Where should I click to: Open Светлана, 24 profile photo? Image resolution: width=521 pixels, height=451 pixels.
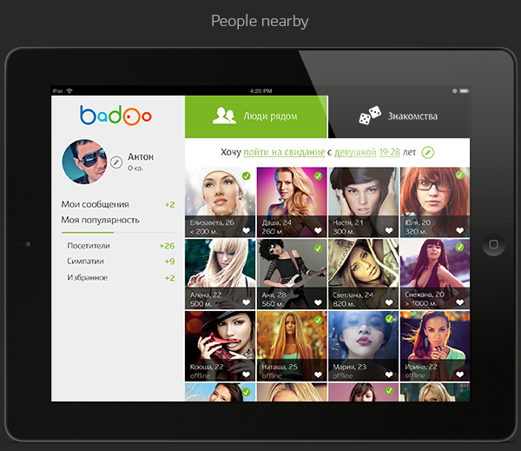(363, 274)
